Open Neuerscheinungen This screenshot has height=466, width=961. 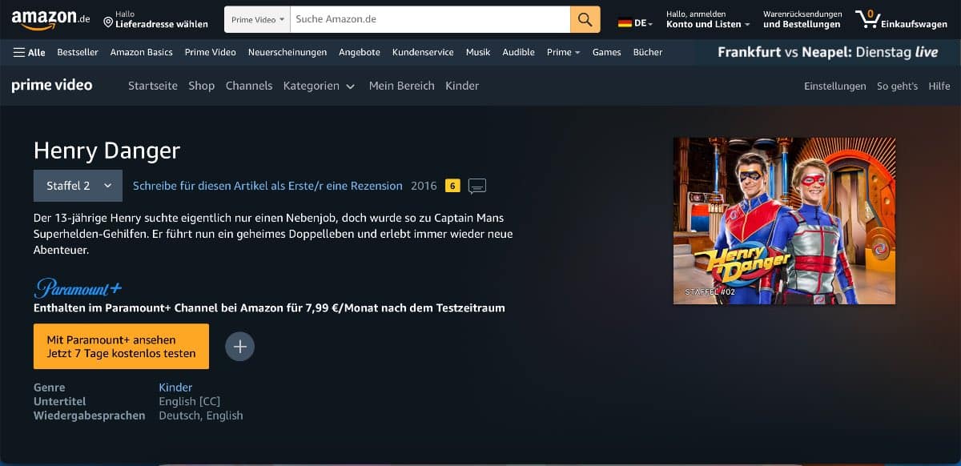pos(287,52)
